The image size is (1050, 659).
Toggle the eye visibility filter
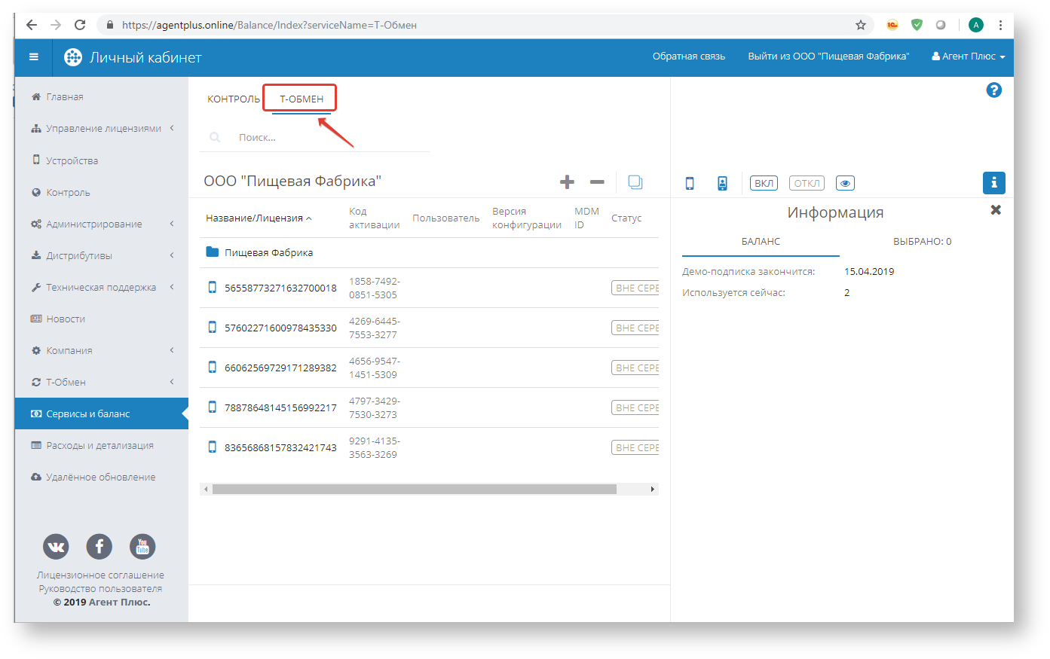click(x=845, y=183)
